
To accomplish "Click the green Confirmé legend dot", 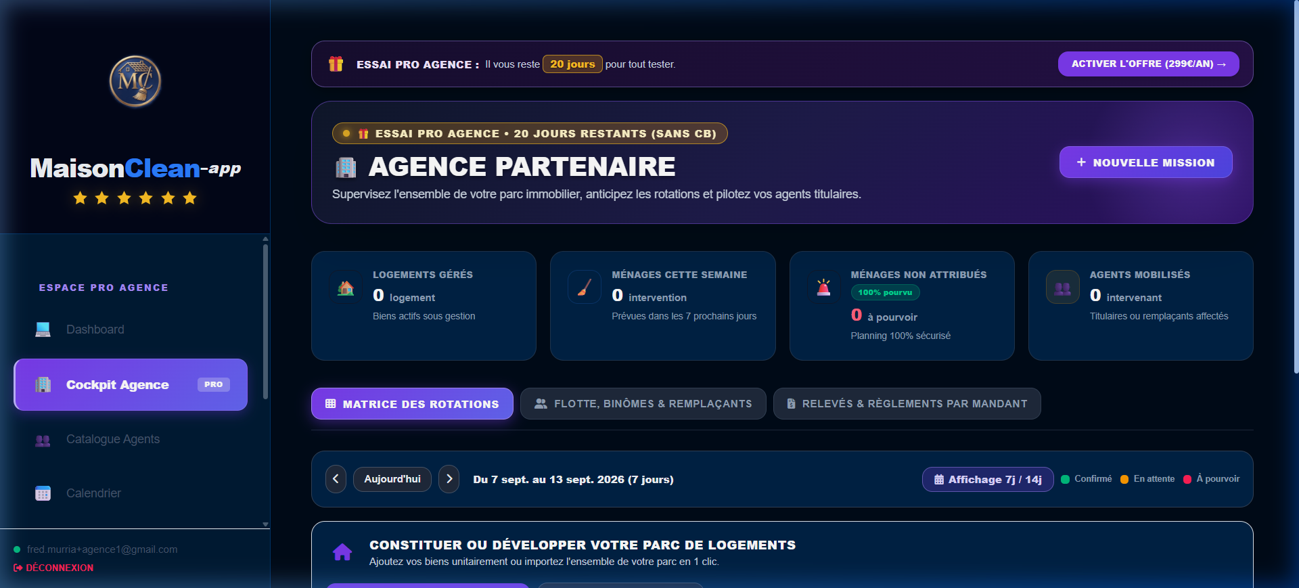I will pyautogui.click(x=1065, y=479).
